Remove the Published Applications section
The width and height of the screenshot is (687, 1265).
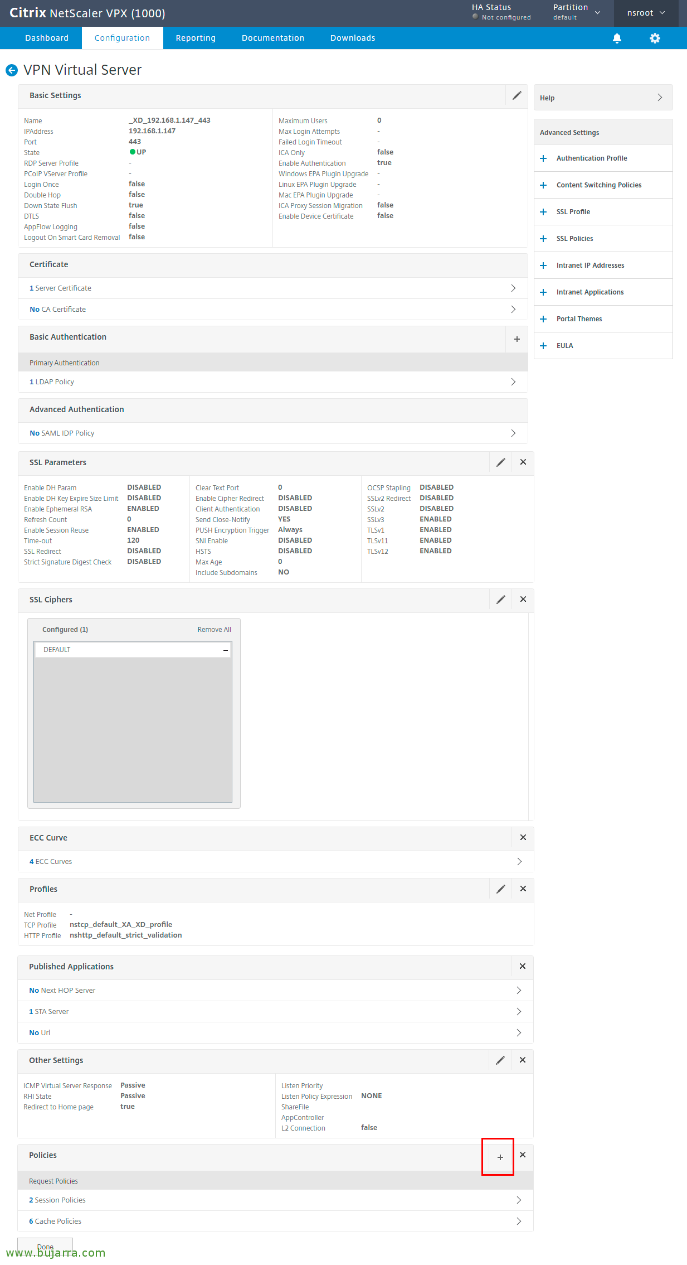coord(523,967)
